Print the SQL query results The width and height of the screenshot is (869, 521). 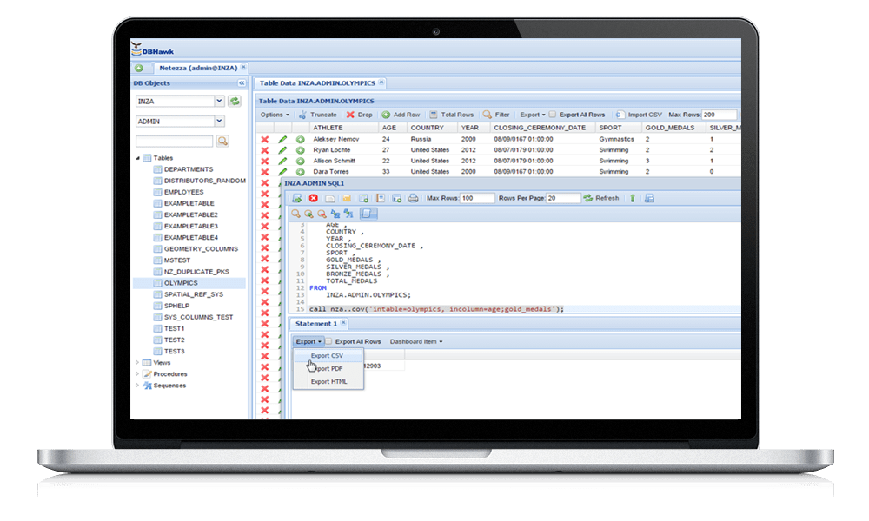[x=411, y=198]
